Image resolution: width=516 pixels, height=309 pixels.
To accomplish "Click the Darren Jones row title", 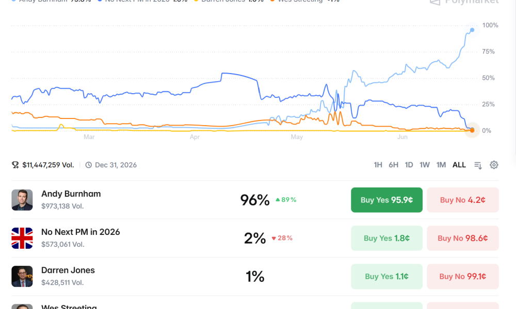I will tap(68, 270).
